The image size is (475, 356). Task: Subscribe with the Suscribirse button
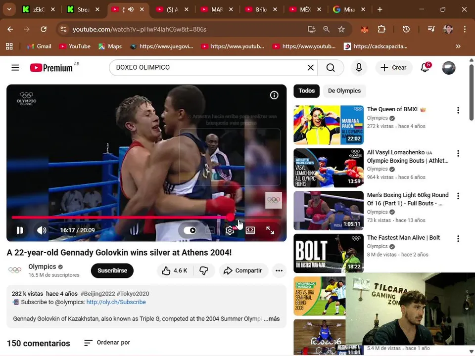tap(112, 270)
